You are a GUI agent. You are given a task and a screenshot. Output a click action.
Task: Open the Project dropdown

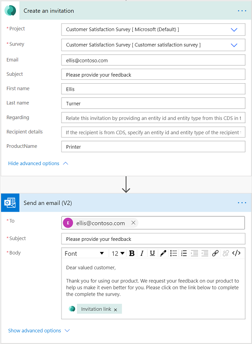click(x=153, y=30)
